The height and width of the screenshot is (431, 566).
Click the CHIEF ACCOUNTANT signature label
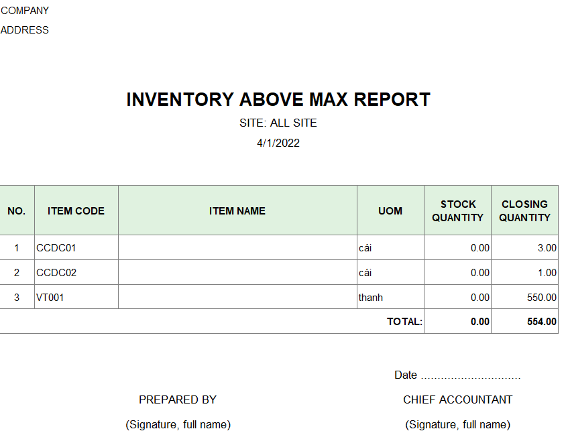[458, 400]
